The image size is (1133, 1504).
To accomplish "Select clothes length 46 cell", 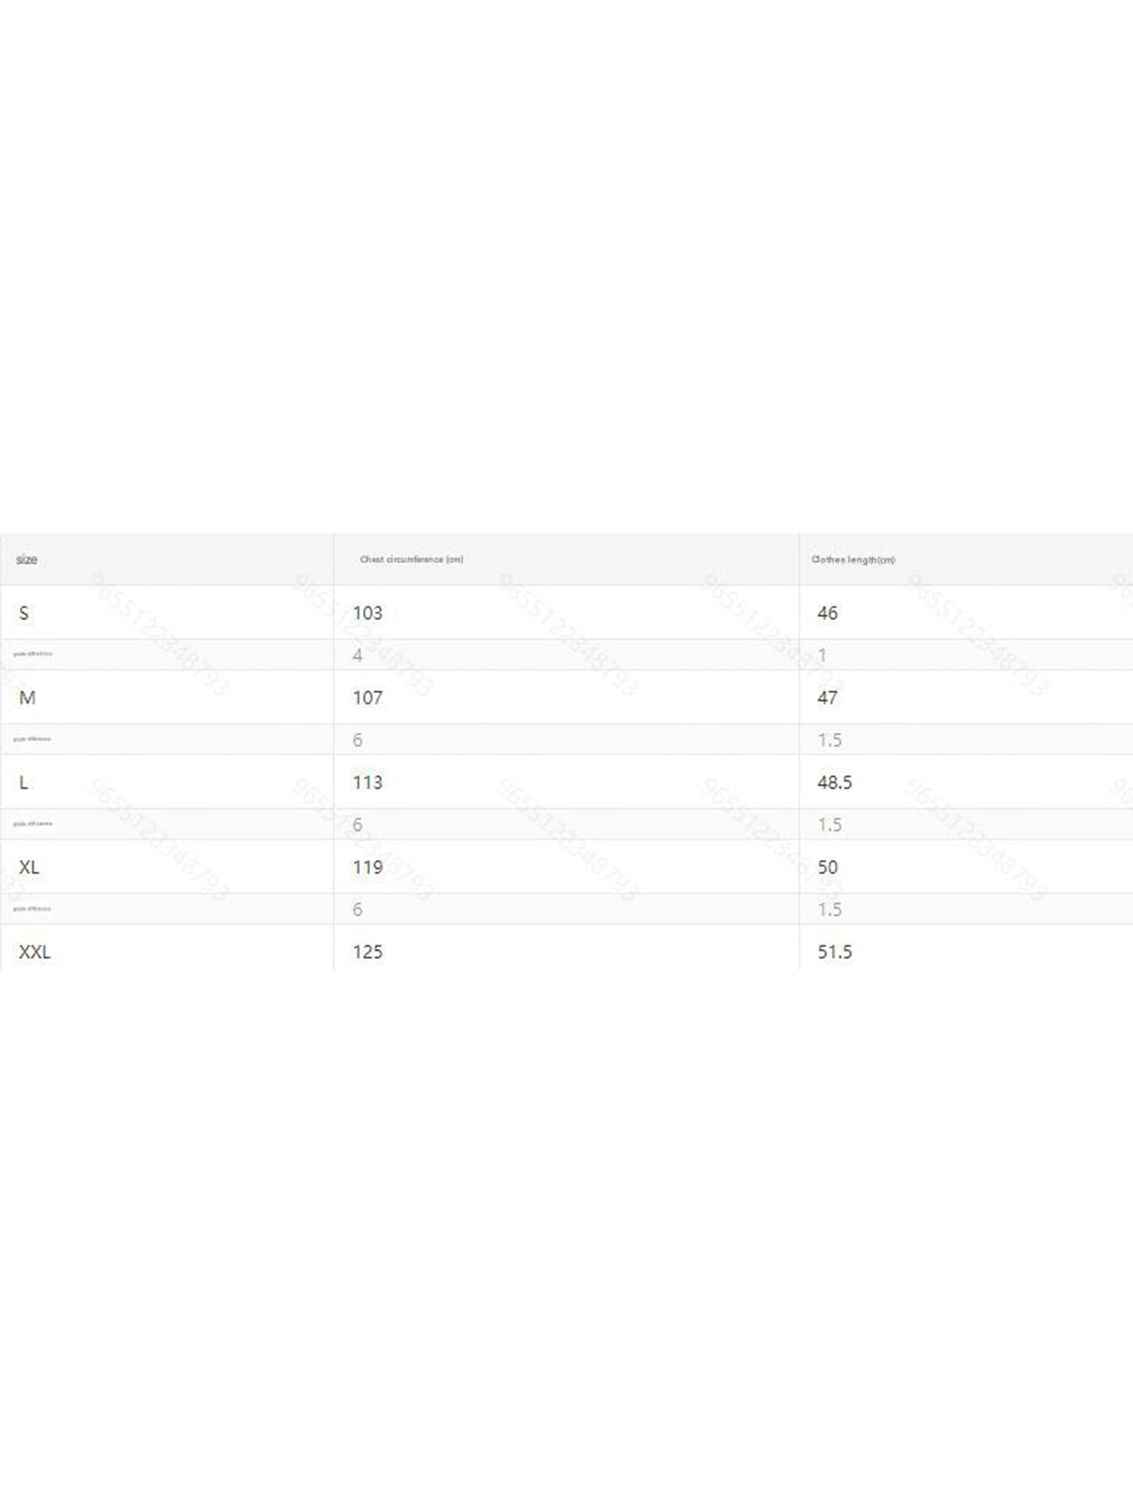I will tap(827, 613).
